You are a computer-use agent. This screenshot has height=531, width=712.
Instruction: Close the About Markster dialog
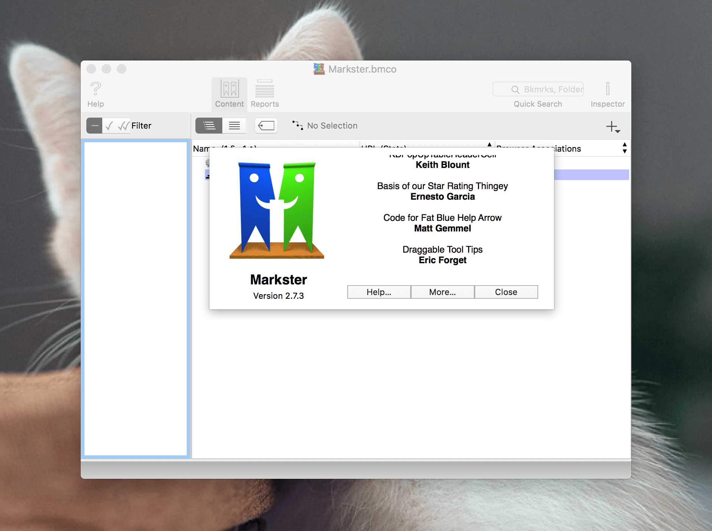tap(506, 292)
